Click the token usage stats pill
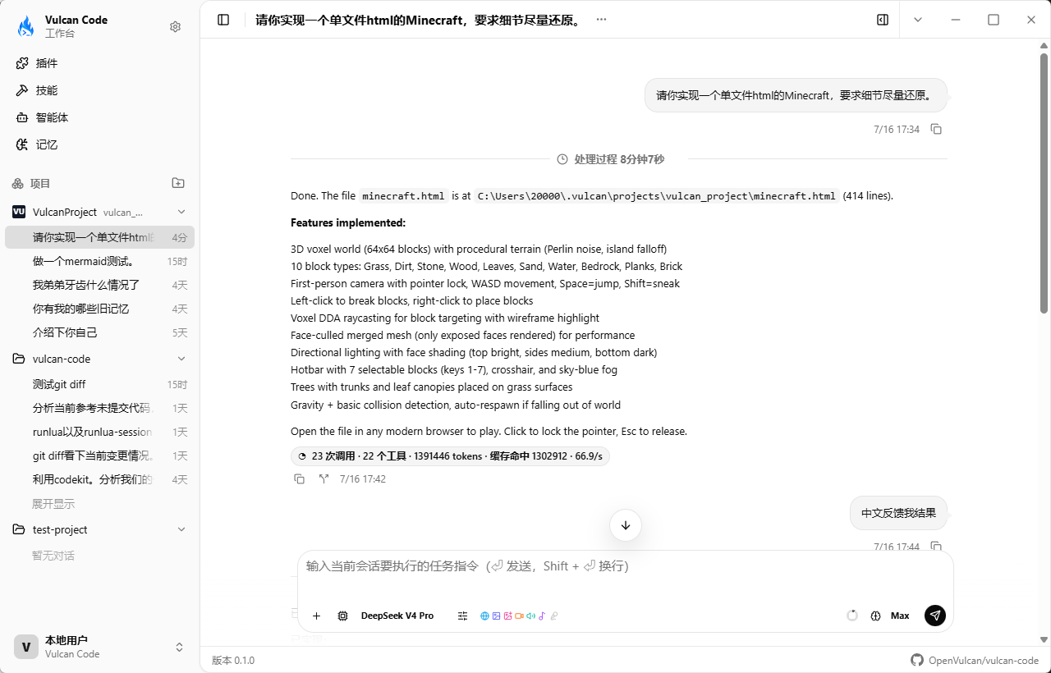Image resolution: width=1051 pixels, height=673 pixels. pos(450,456)
